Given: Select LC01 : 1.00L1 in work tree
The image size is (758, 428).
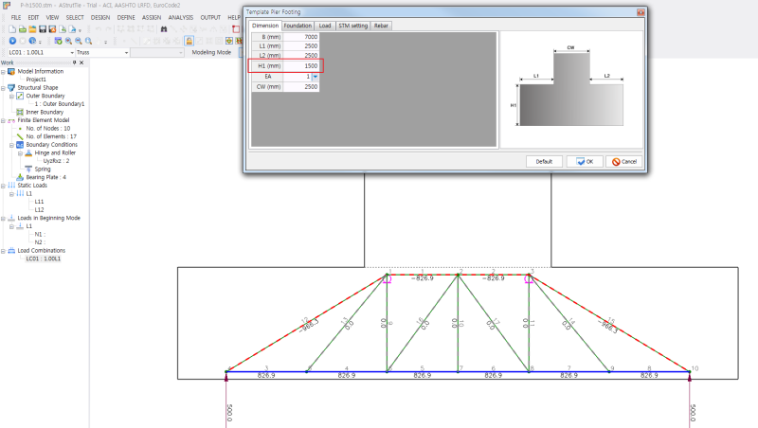Looking at the screenshot, I should point(44,259).
